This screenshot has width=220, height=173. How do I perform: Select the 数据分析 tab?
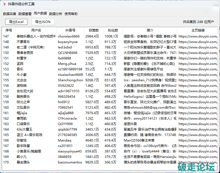coord(56,14)
